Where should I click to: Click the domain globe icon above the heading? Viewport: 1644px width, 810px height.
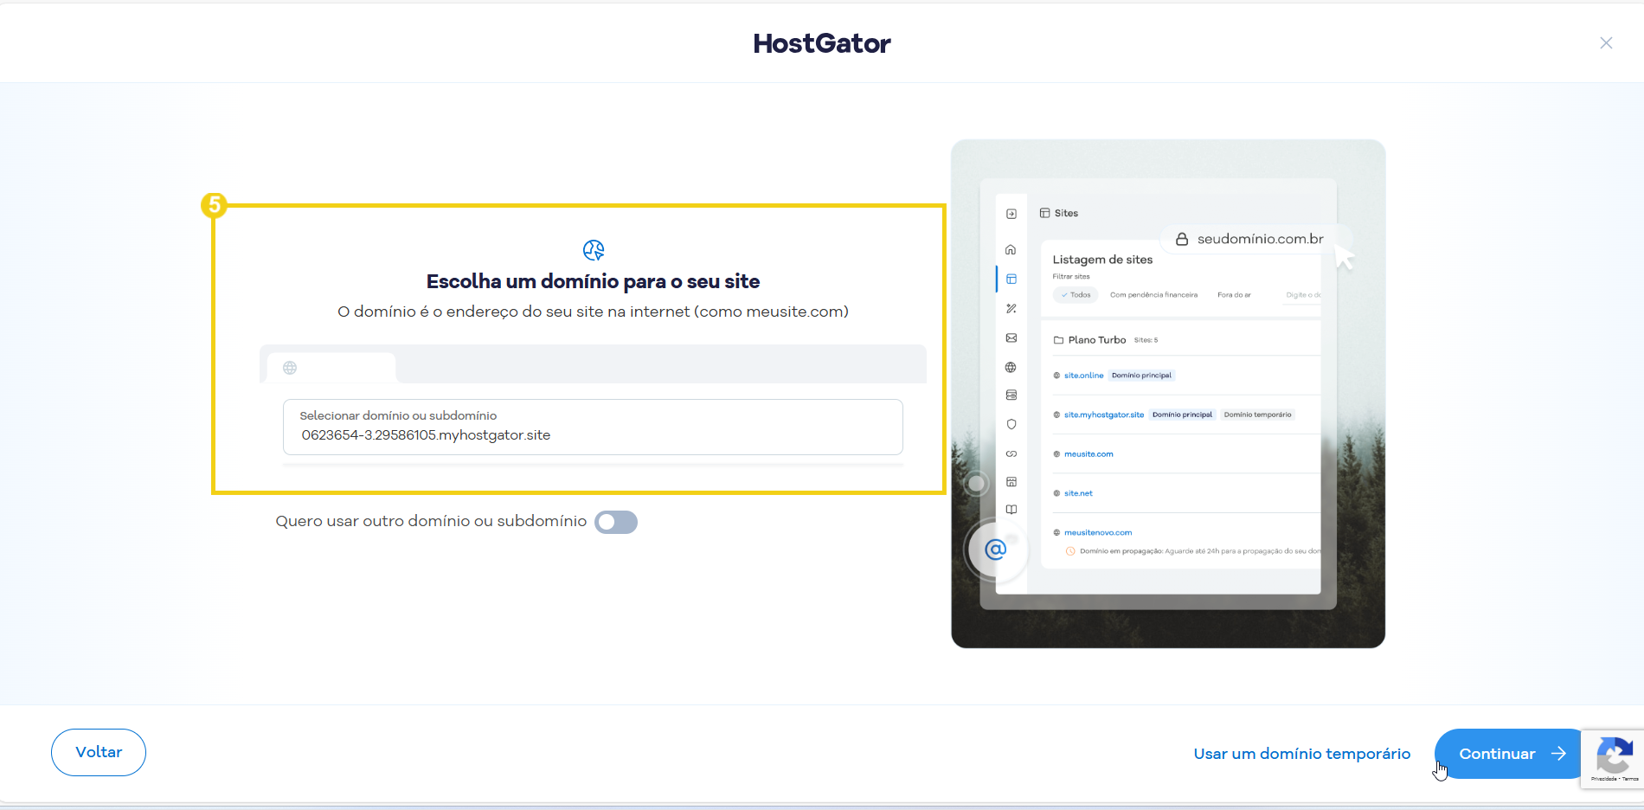(x=594, y=250)
